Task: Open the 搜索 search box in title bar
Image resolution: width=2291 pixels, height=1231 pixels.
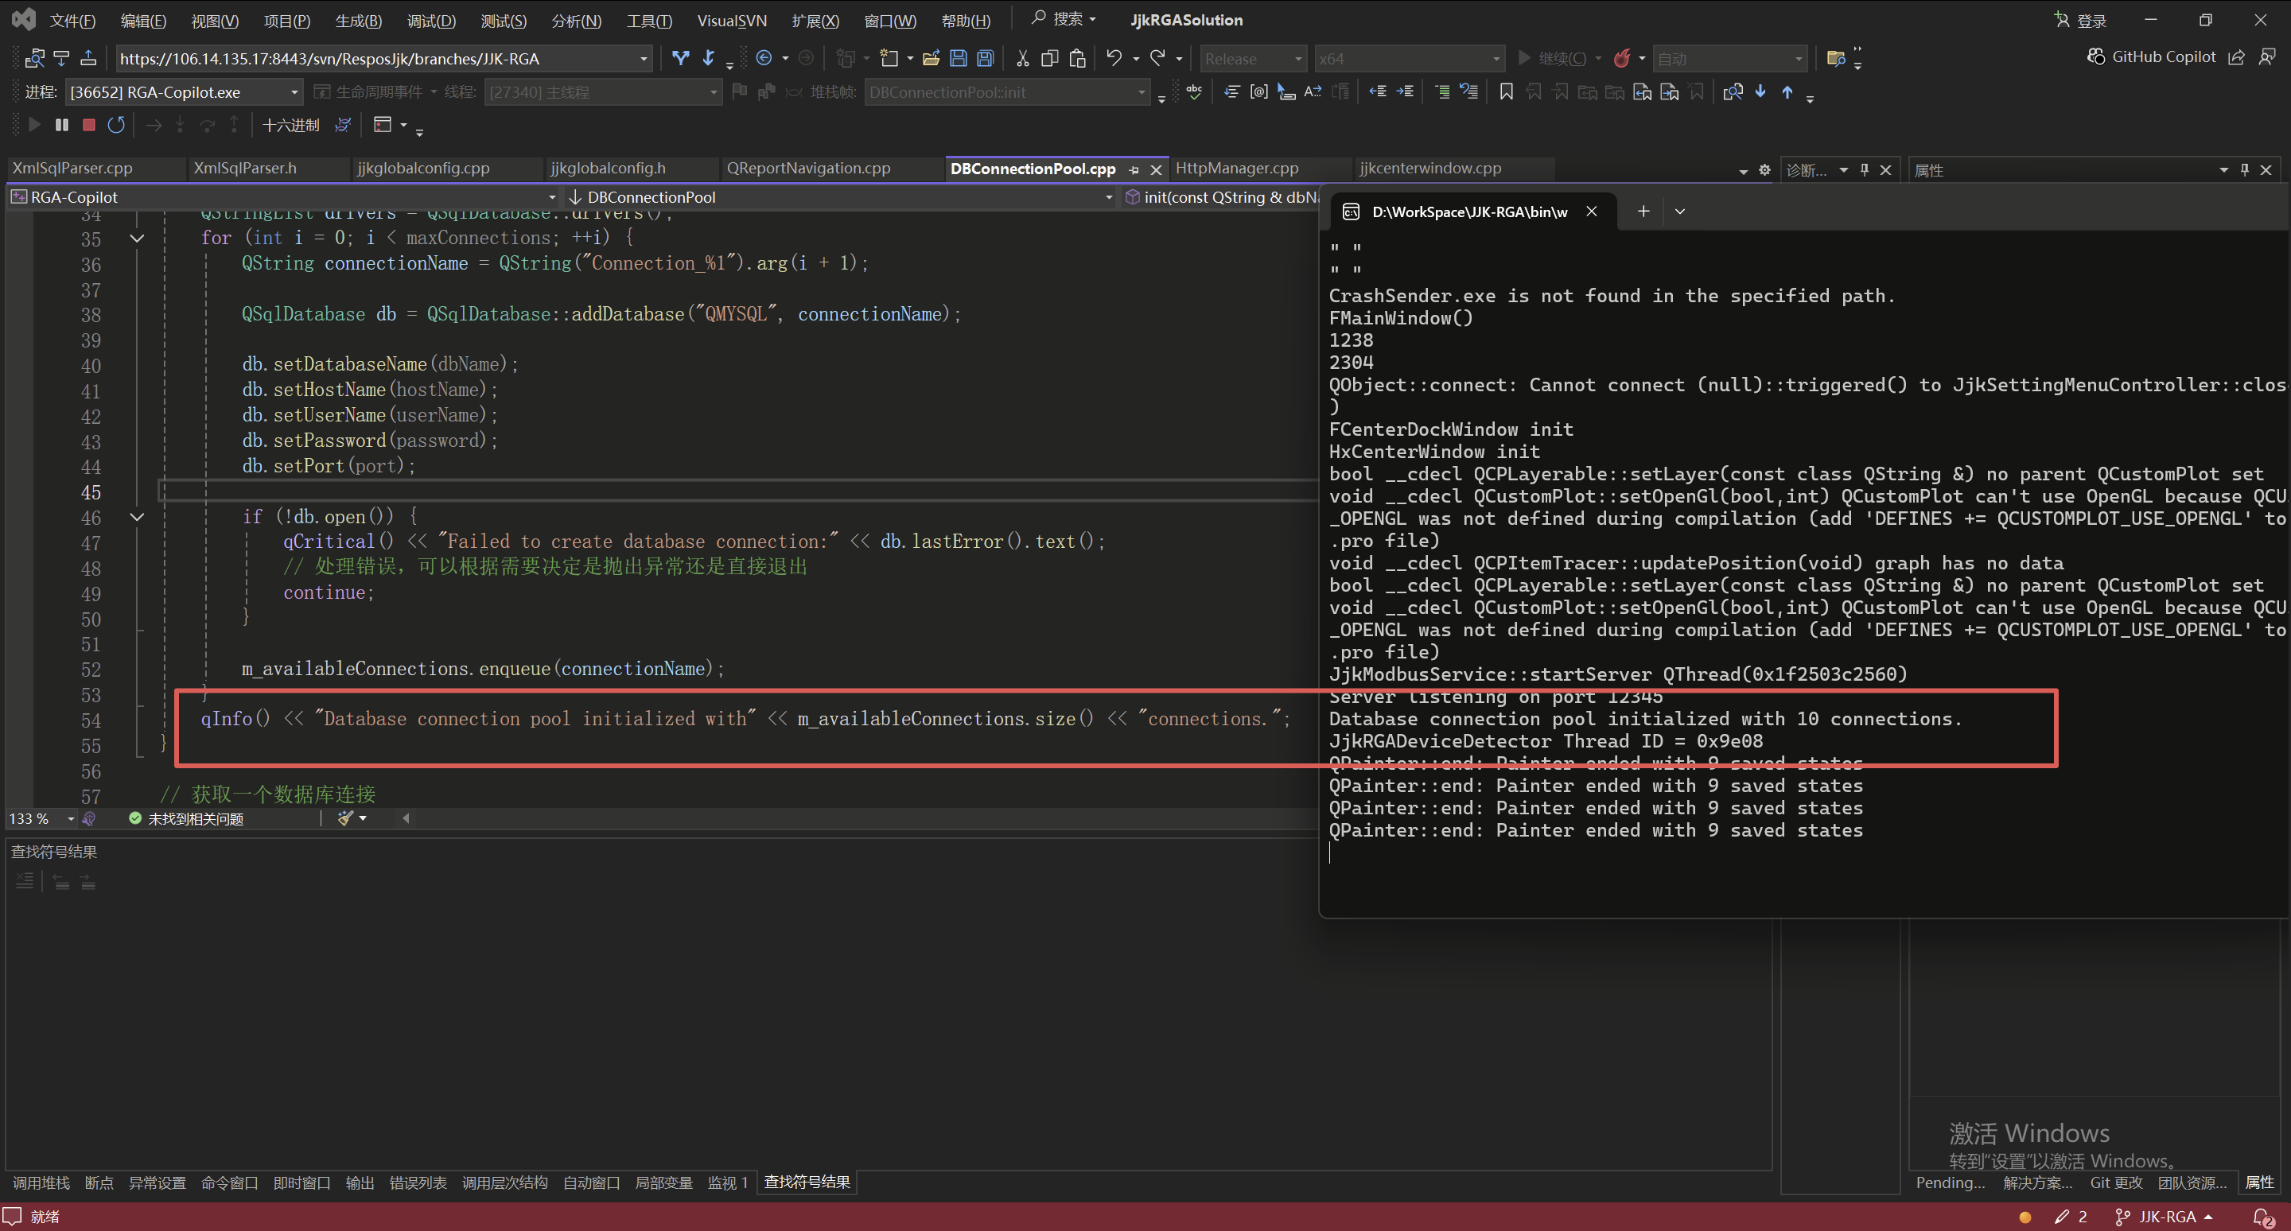Action: pos(1064,18)
